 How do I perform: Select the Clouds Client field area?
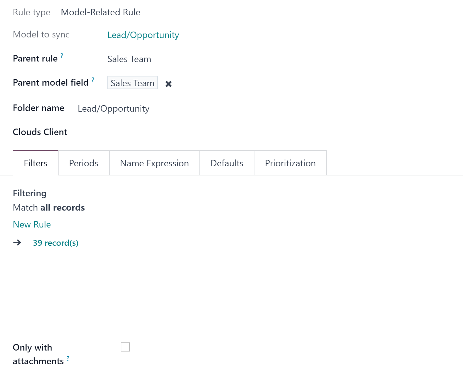pos(40,132)
